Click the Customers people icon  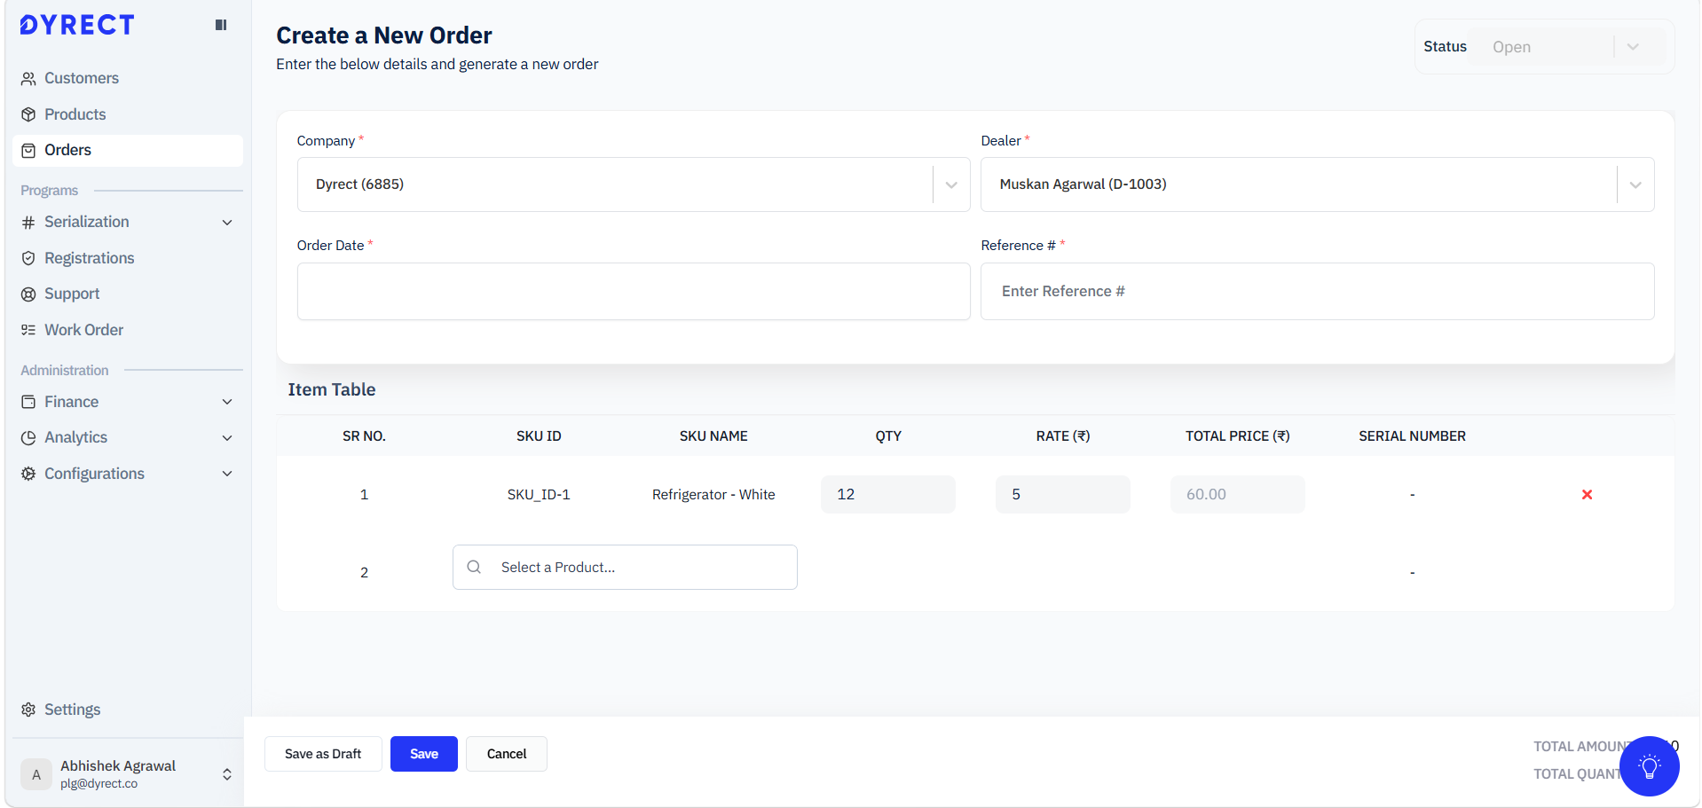(x=28, y=79)
